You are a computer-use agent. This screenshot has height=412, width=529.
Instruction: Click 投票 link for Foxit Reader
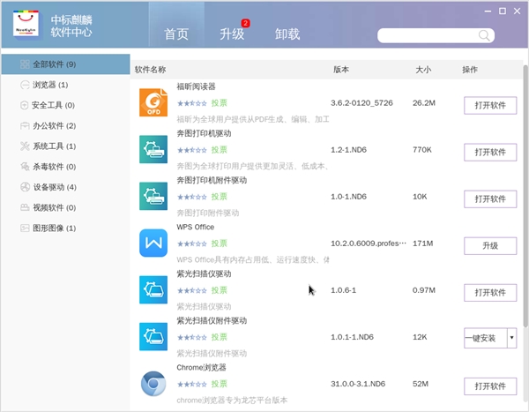point(219,102)
